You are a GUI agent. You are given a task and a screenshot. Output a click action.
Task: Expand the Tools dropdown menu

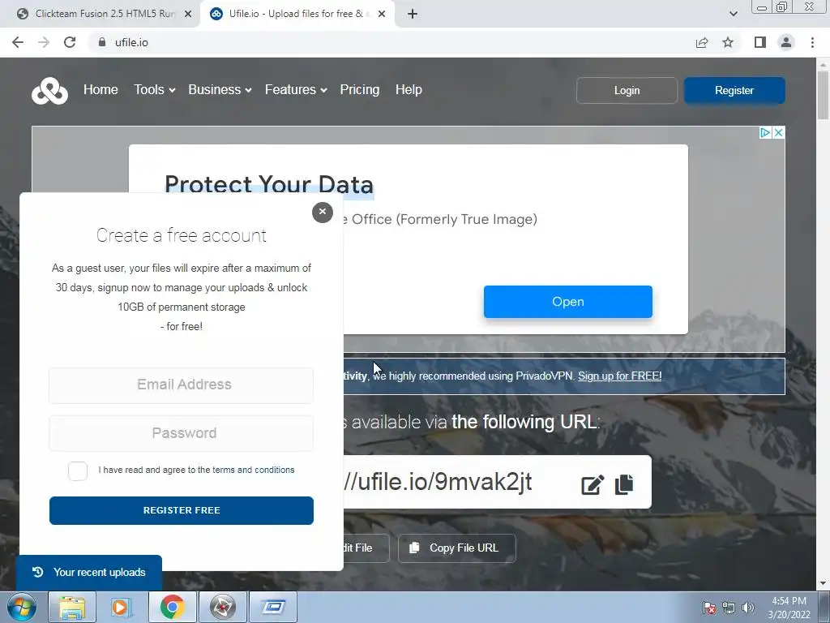(x=154, y=90)
